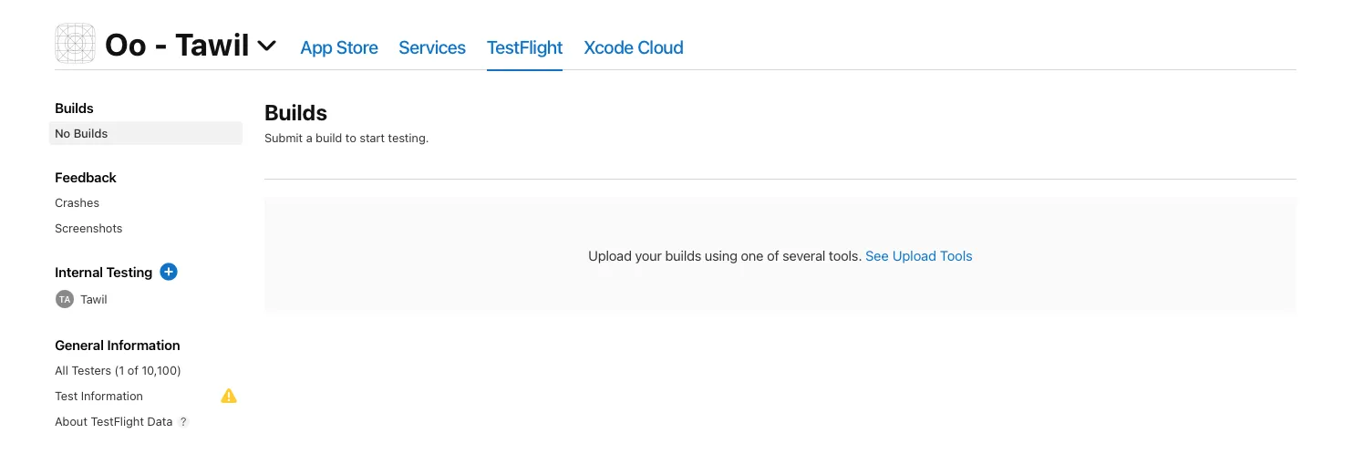This screenshot has height=454, width=1364.
Task: Open Crashes under Feedback
Action: (77, 202)
